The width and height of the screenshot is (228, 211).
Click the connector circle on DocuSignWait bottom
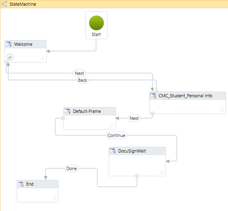tap(137, 176)
